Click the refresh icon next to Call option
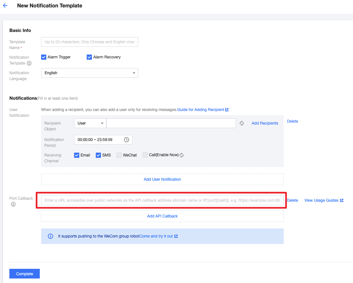353x283 pixels. (182, 155)
